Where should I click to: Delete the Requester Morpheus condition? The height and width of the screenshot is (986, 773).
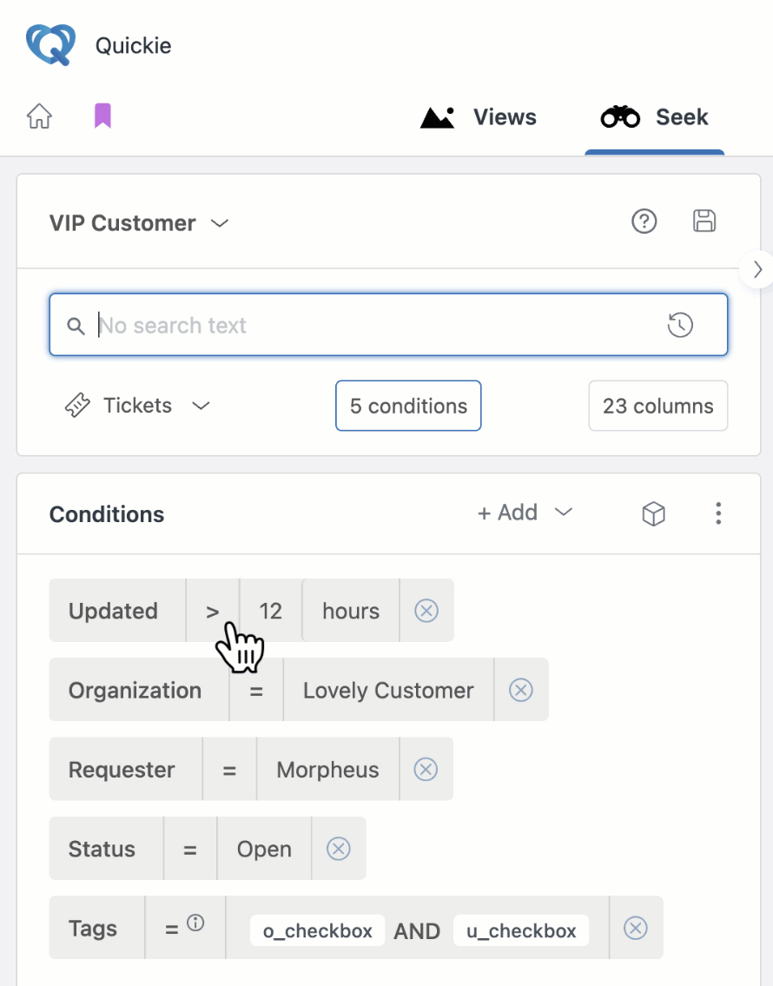coord(426,769)
